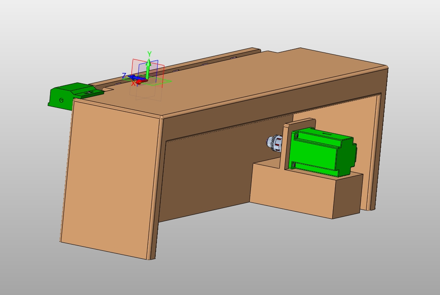Pick the upper-left motor mounting screw
This screenshot has width=440, height=295.
[x=297, y=136]
